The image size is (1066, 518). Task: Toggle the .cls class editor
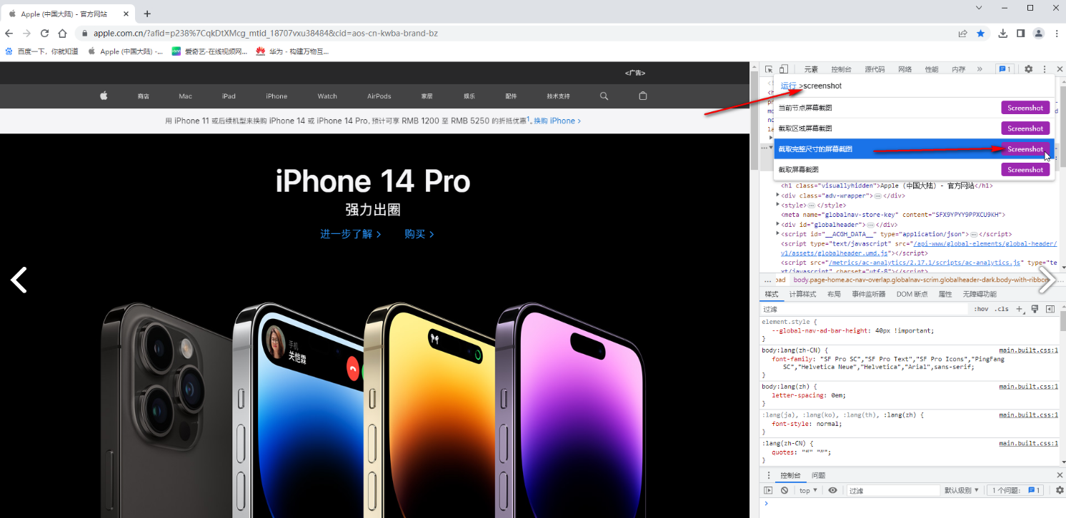pos(1002,309)
